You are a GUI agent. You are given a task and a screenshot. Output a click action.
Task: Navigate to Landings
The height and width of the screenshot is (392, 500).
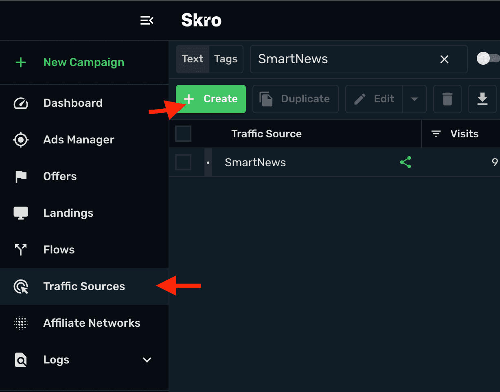pos(68,213)
